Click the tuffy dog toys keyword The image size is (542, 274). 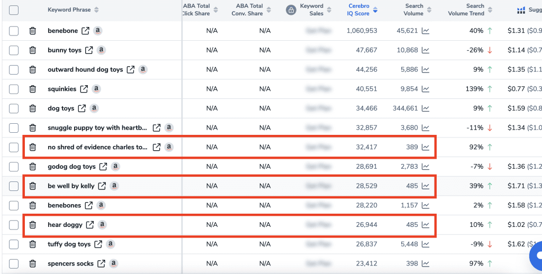point(69,244)
